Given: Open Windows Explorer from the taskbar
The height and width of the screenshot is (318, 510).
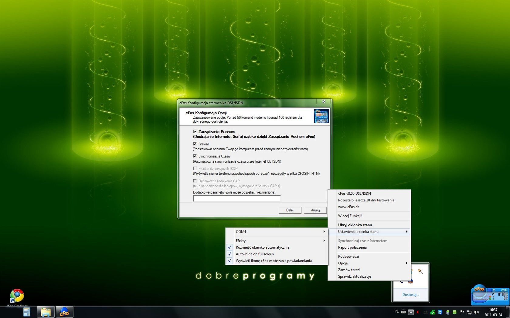Looking at the screenshot, I should coord(46,312).
